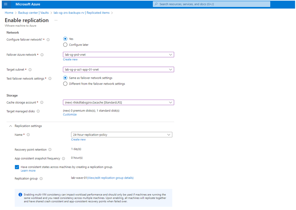Viewport: 296px width, 210px height.
Task: Click info icon beside Configure failover network
Action: (x=48, y=40)
